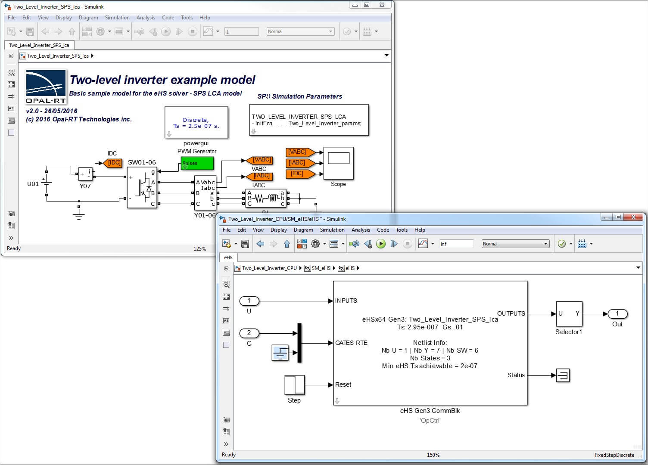
Task: Select the eHS Gen3 CommBlk block
Action: (430, 343)
